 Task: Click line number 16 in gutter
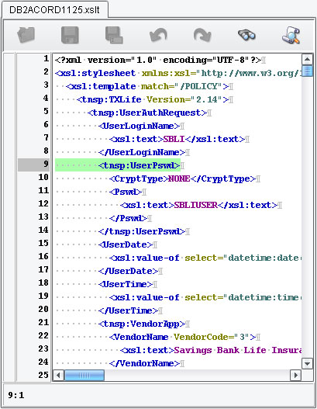[x=43, y=257]
